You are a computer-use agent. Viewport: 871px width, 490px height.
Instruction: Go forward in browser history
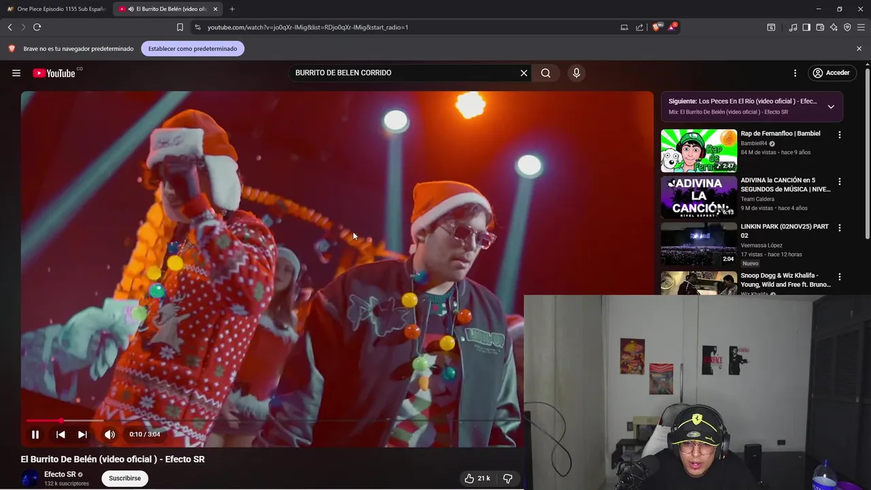tap(23, 27)
